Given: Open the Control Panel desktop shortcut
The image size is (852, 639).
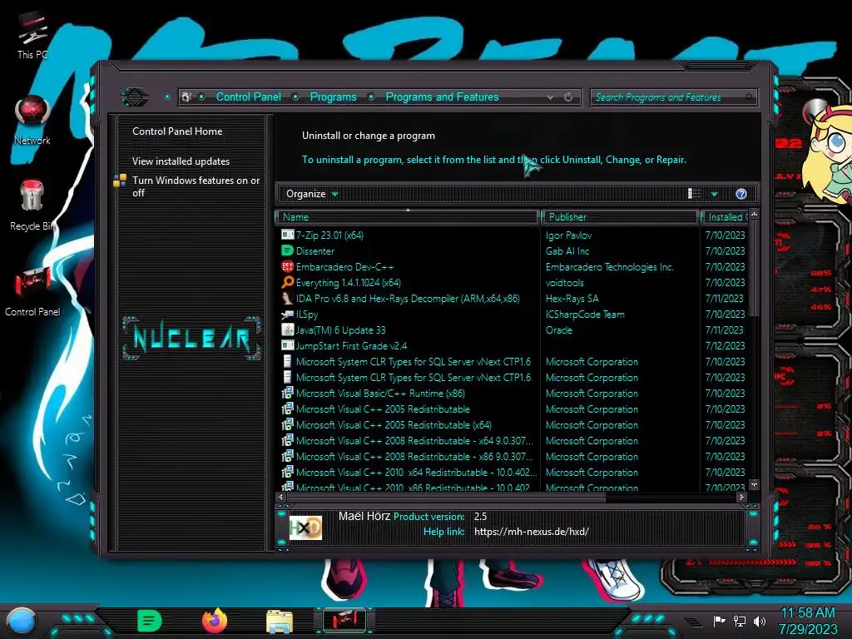Looking at the screenshot, I should [32, 292].
